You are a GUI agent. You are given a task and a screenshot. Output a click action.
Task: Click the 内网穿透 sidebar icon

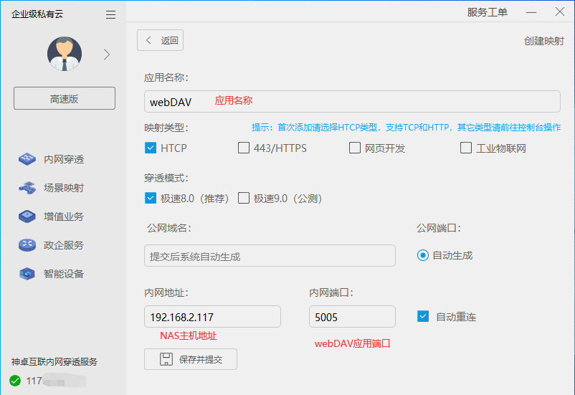27,159
